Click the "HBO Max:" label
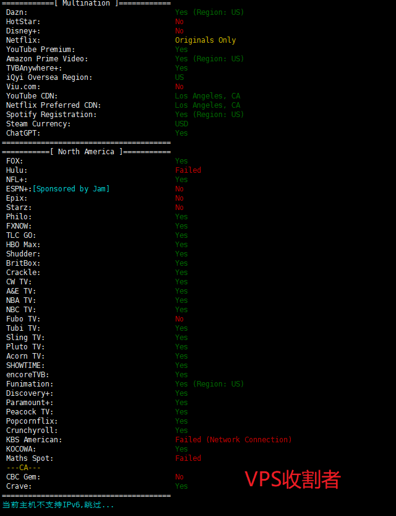Screen dimensions: 396x516 24,245
